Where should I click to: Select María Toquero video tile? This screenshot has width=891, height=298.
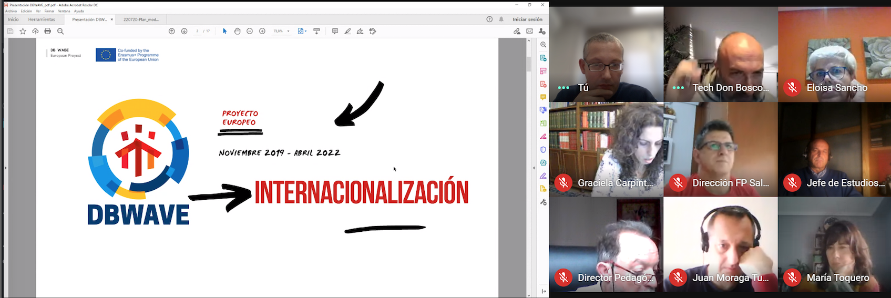click(x=835, y=244)
